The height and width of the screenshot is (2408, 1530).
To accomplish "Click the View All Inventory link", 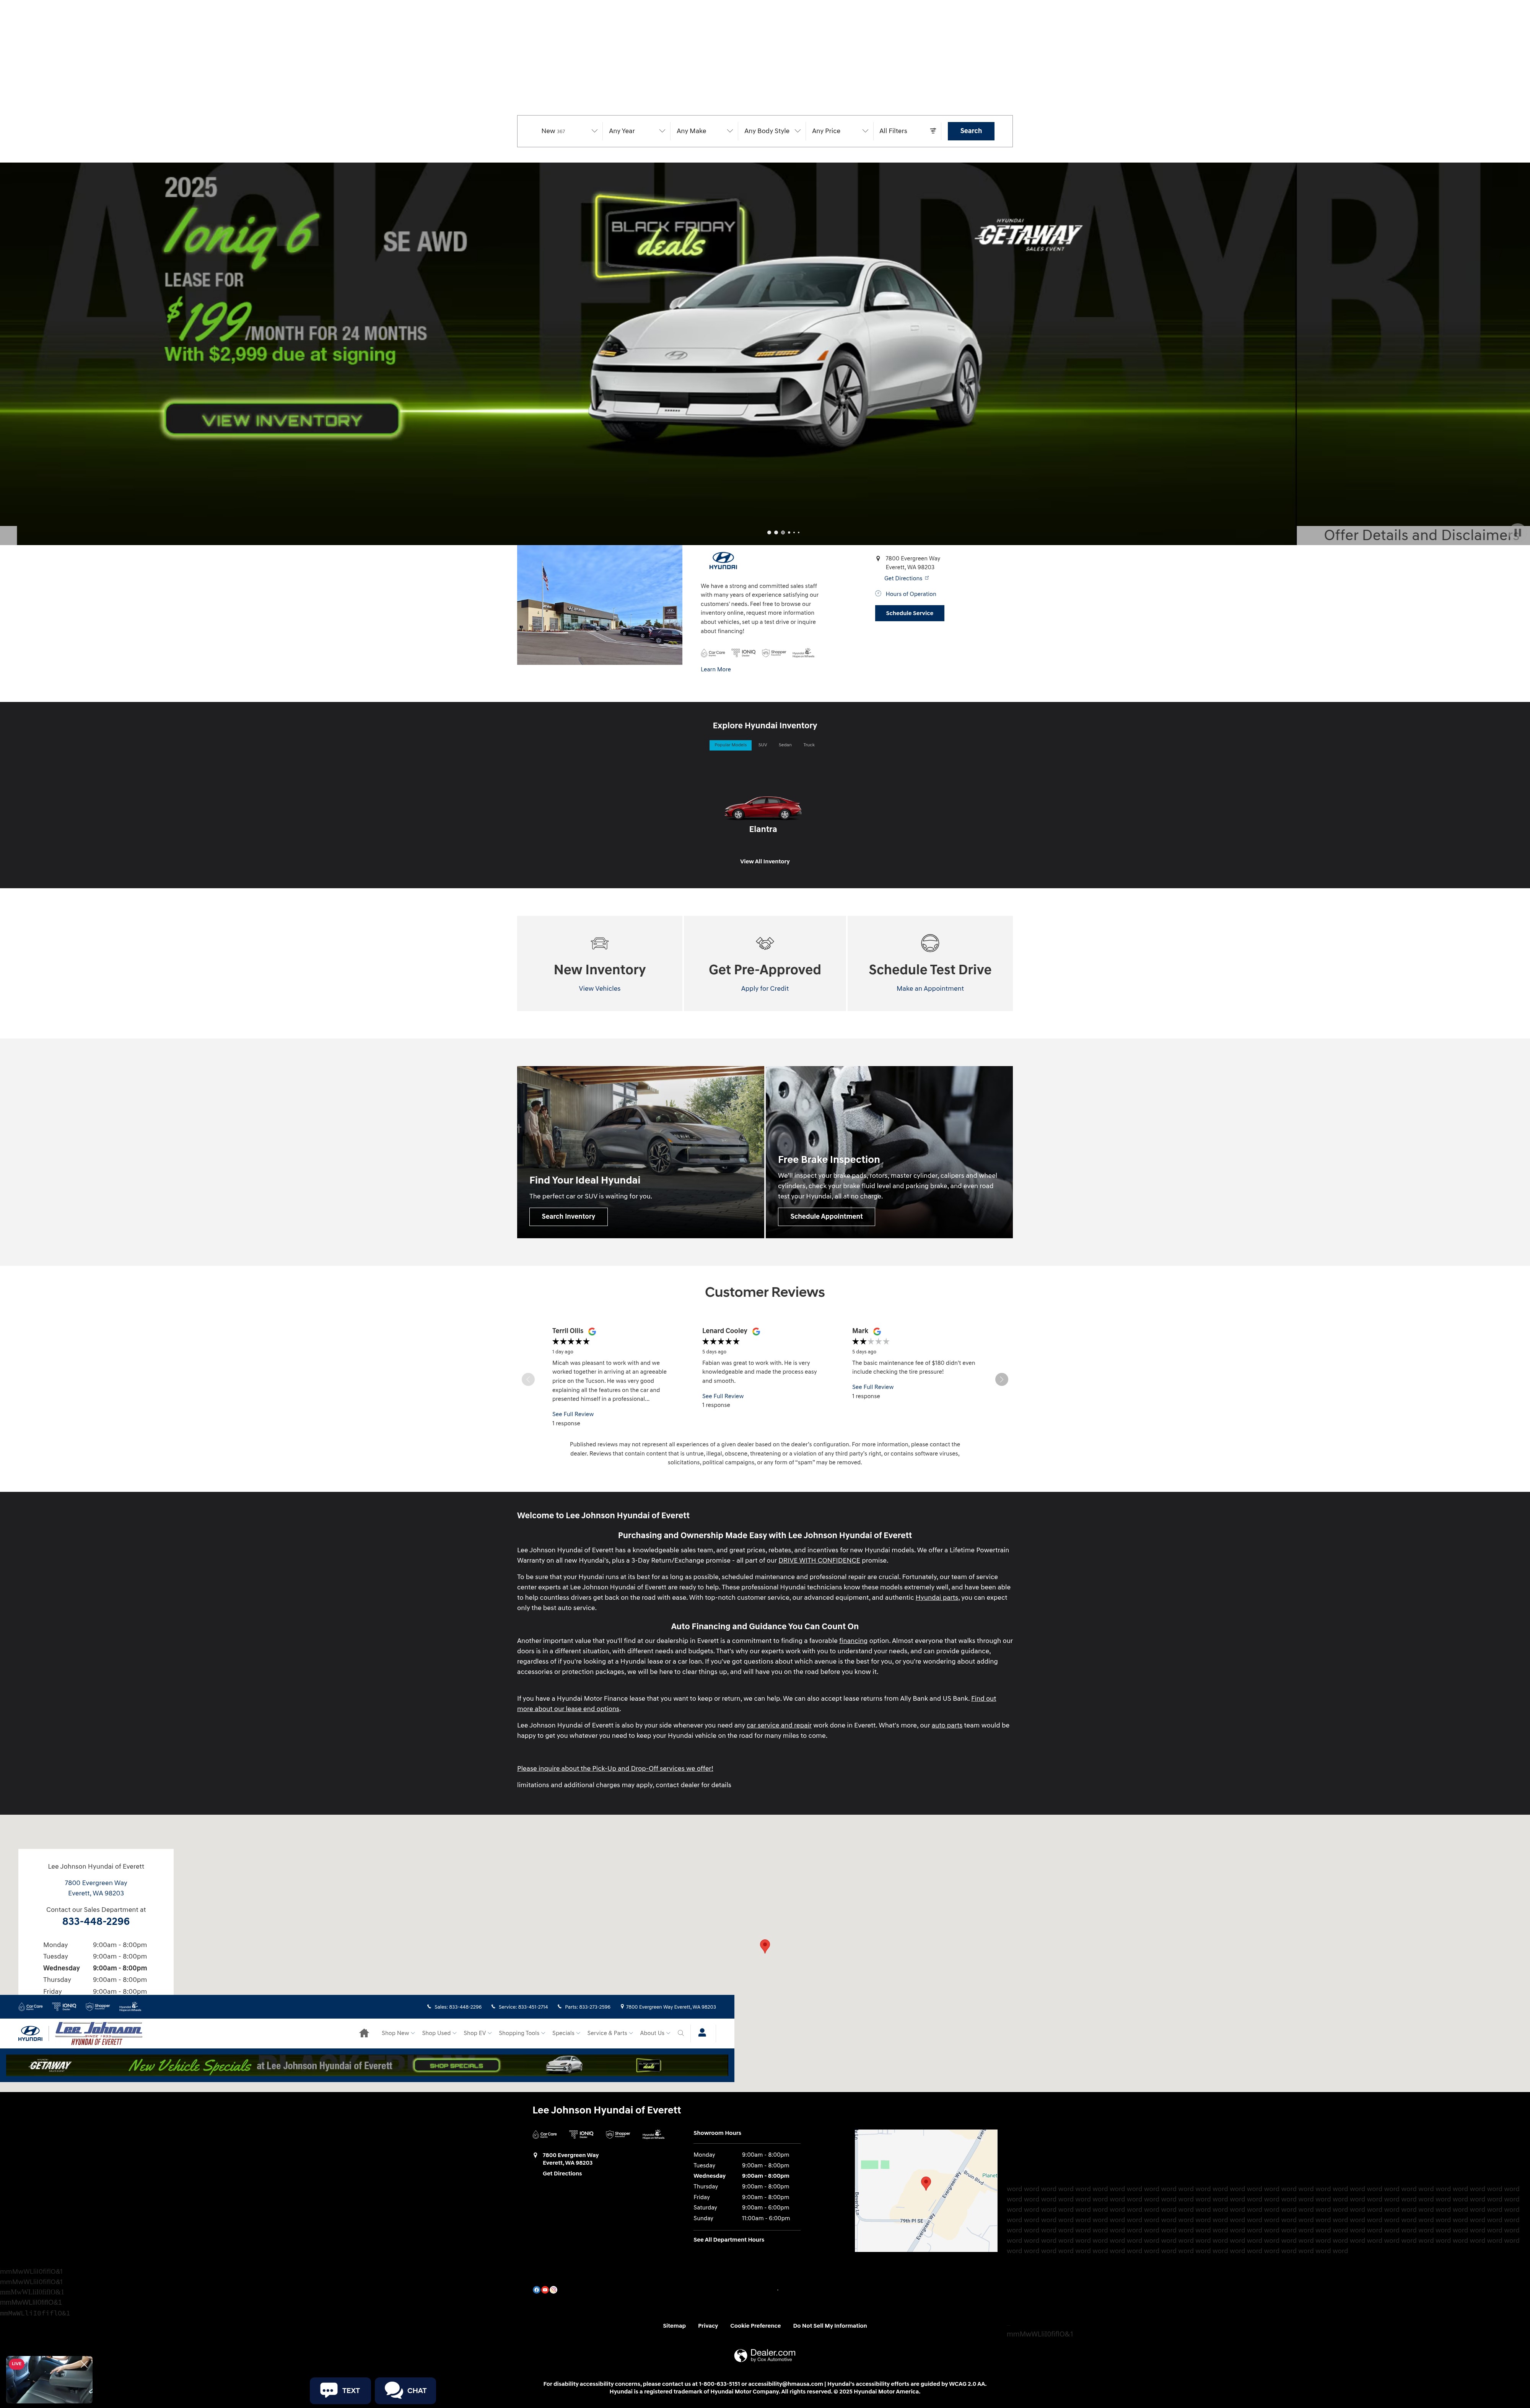I will coord(765,862).
